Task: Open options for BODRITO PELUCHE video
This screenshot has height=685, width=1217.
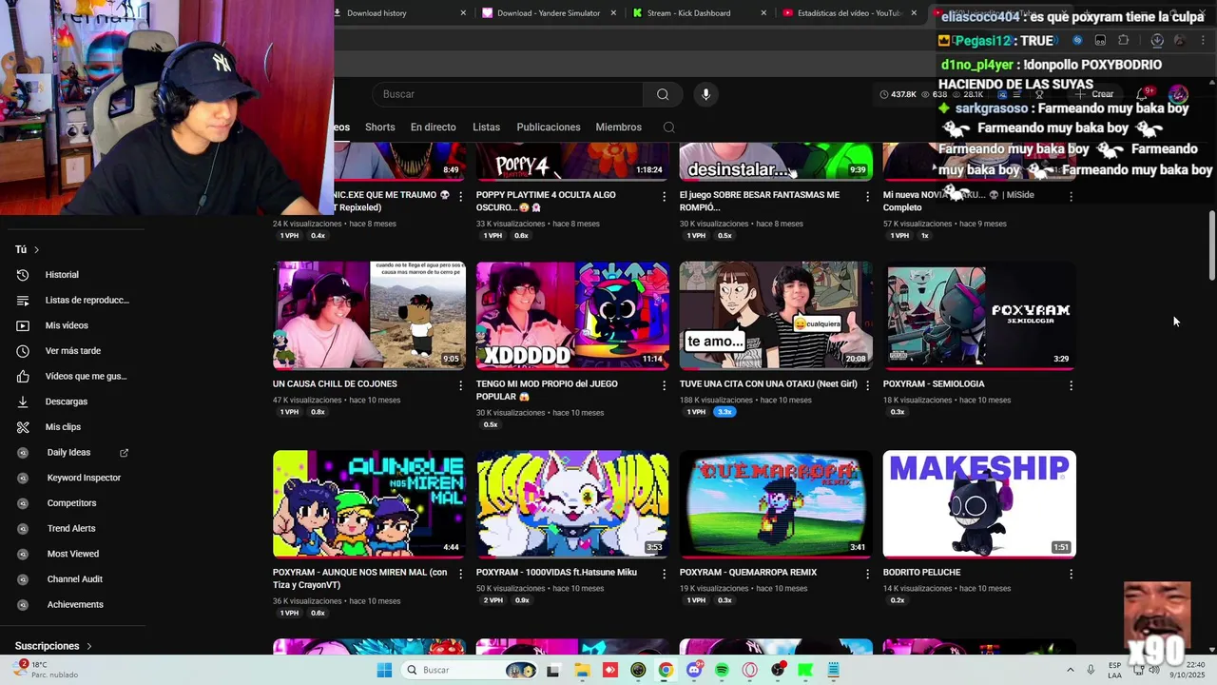Action: click(1071, 574)
